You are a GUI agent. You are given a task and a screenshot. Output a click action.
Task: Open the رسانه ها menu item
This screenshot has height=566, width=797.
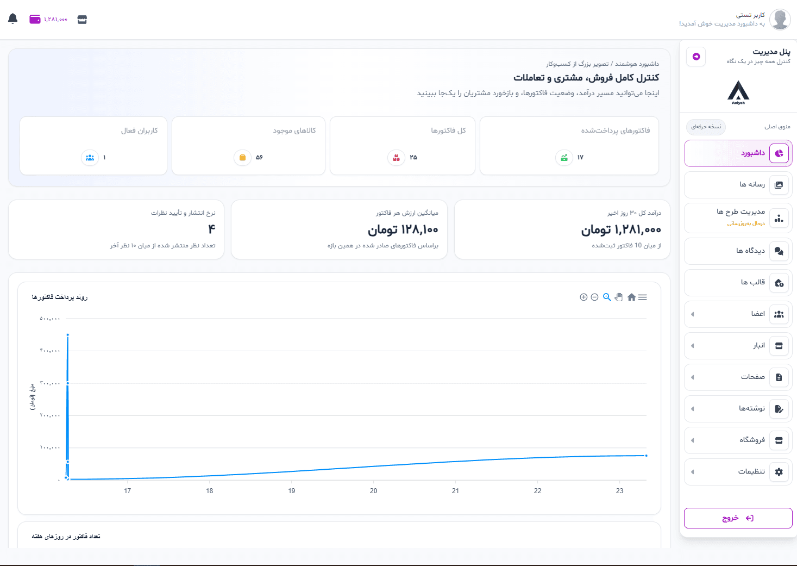click(x=738, y=185)
